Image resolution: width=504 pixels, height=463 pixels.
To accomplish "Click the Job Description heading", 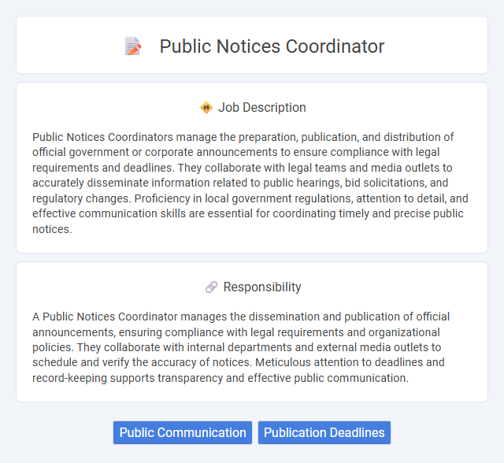I will tap(262, 107).
